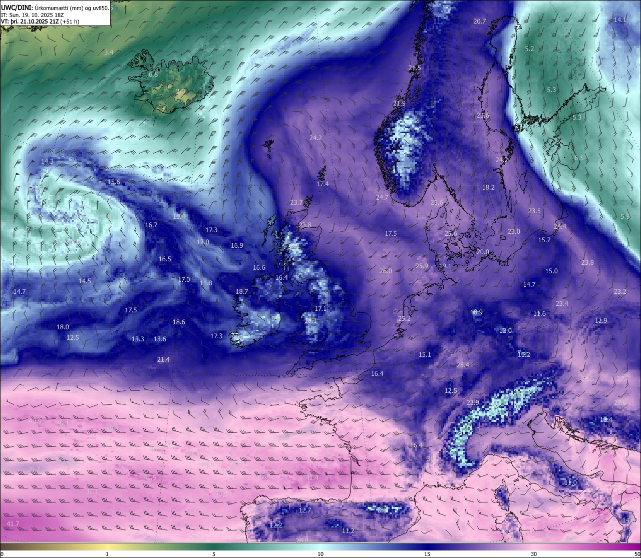Click the 13.3 value in the Atlantic
This screenshot has width=641, height=558.
138,339
